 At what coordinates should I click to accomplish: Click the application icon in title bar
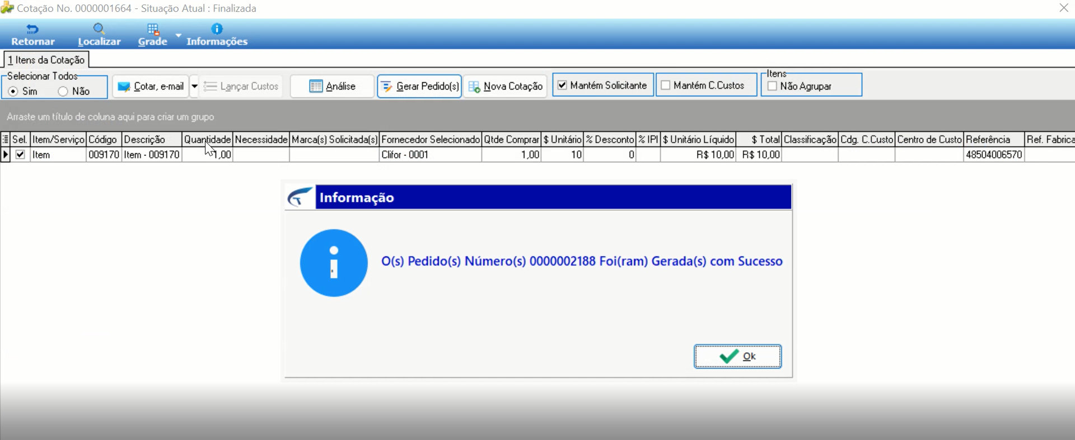(x=7, y=8)
